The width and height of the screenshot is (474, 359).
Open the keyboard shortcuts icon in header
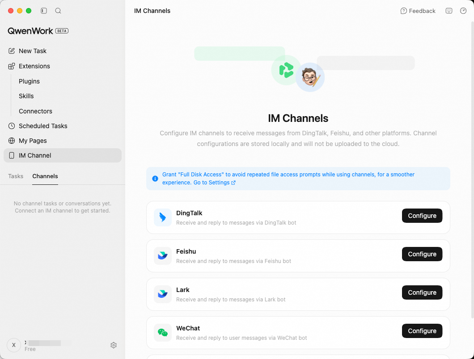click(449, 11)
